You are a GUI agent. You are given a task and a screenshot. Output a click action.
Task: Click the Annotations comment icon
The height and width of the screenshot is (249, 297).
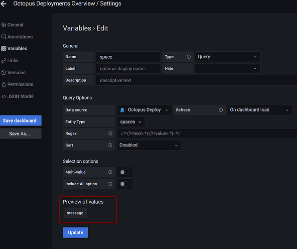coord(3,37)
